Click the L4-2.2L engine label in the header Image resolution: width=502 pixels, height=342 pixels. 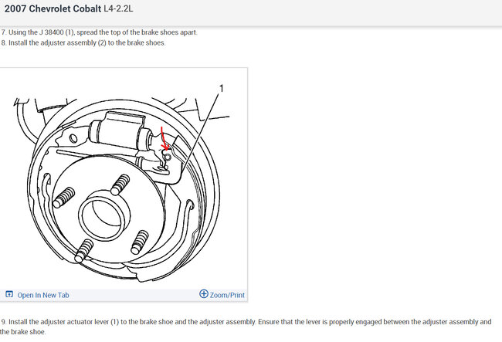tap(118, 8)
